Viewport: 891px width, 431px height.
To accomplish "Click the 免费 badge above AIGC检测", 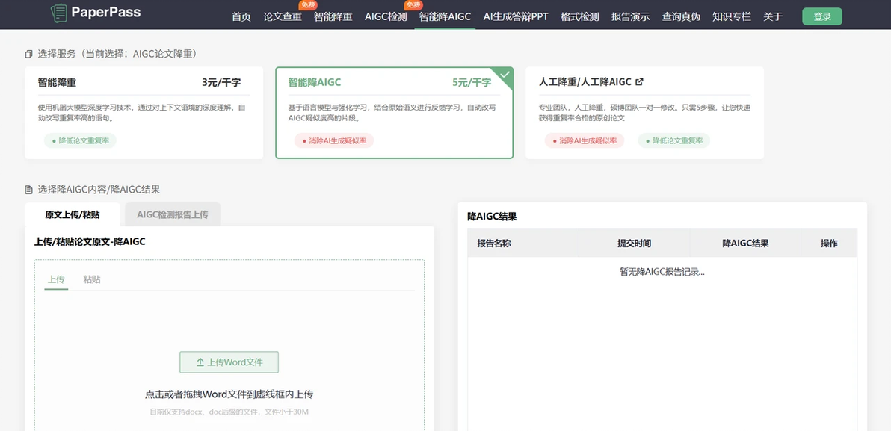I will click(413, 5).
